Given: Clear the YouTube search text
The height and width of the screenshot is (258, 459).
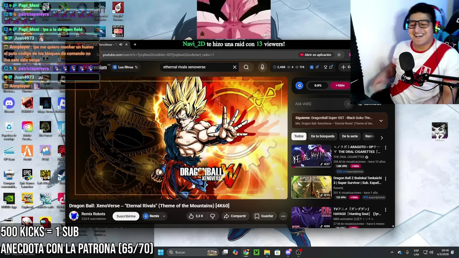Looking at the screenshot, I should point(235,67).
